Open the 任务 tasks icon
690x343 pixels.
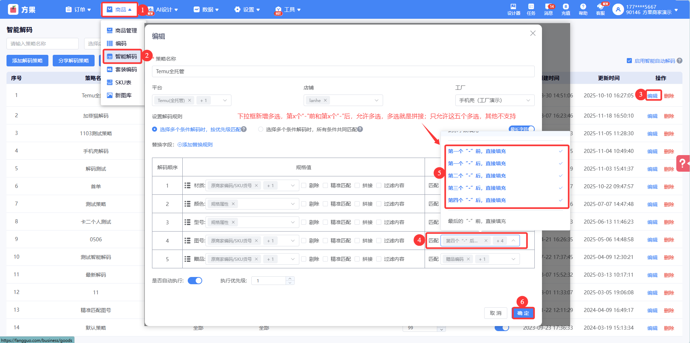pyautogui.click(x=531, y=9)
